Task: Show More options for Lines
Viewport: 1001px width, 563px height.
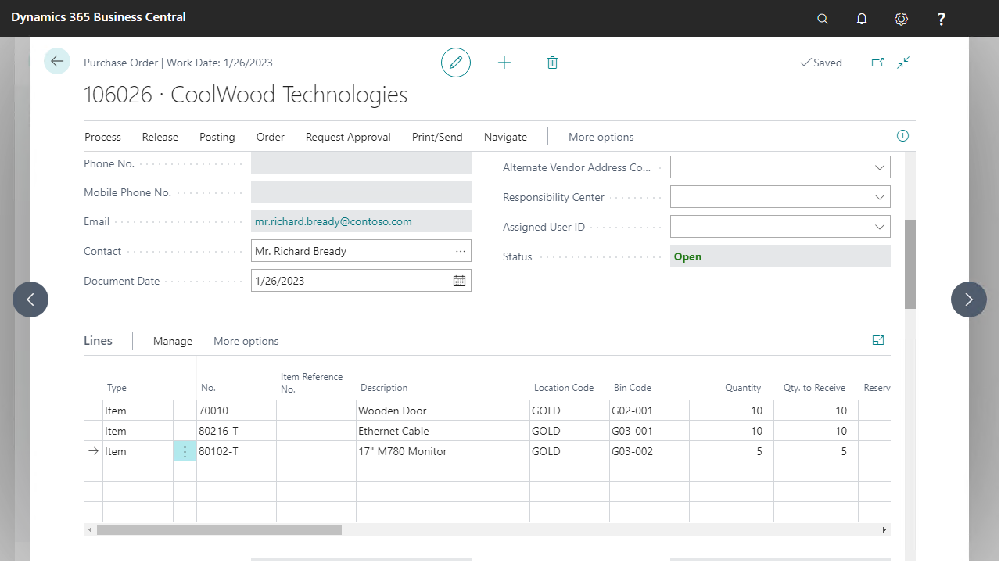Action: 246,341
